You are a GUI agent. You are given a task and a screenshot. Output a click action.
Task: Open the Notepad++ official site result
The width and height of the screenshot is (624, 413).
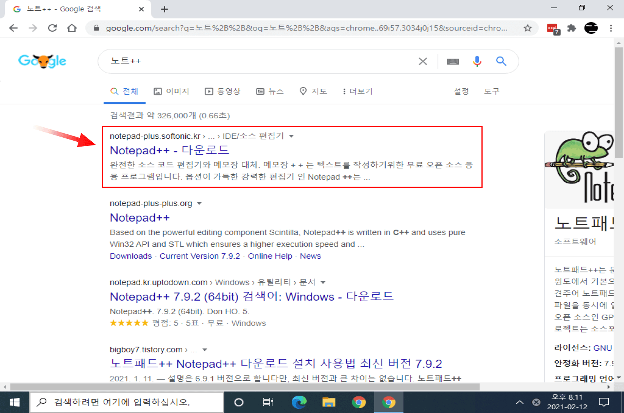140,217
